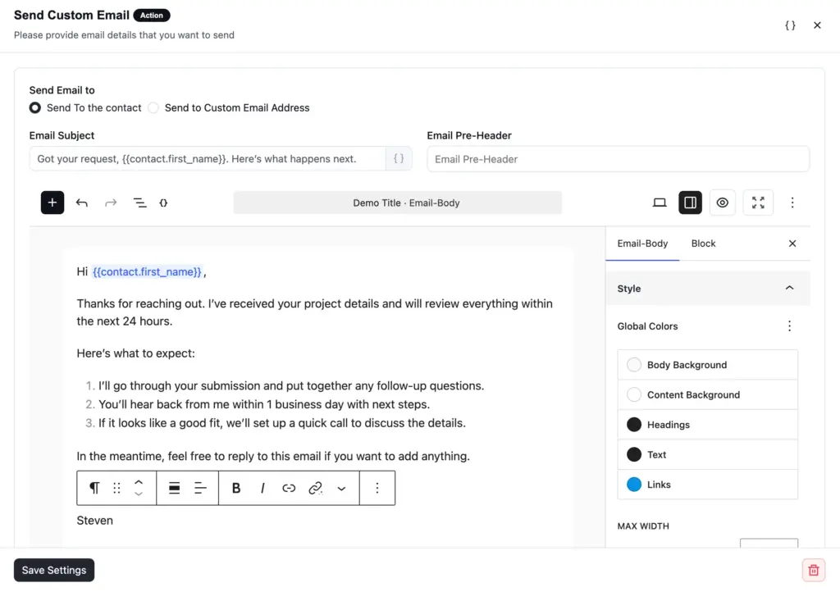Move block up with arrow

139,482
